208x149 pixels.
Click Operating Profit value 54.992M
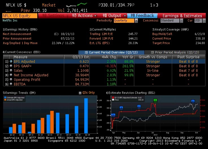(82, 79)
